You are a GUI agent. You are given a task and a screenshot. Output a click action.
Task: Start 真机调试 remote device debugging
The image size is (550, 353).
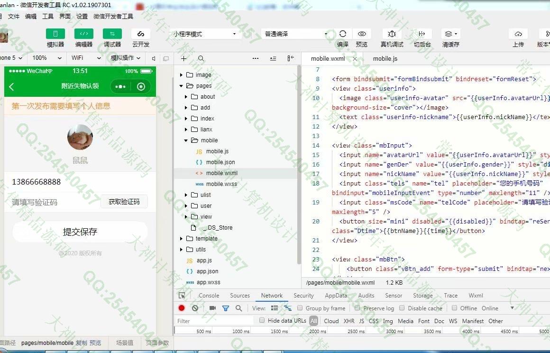[392, 34]
